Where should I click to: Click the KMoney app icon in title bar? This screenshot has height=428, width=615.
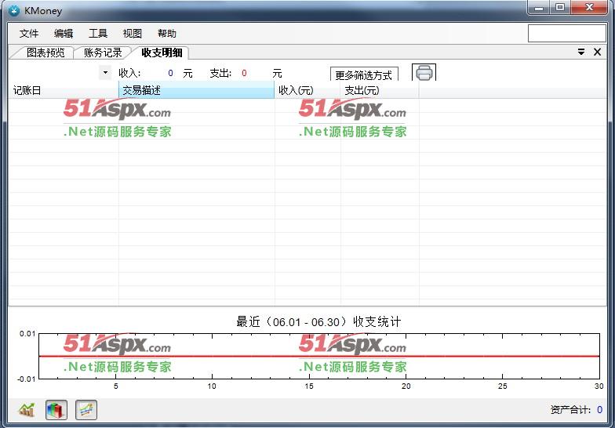(14, 11)
